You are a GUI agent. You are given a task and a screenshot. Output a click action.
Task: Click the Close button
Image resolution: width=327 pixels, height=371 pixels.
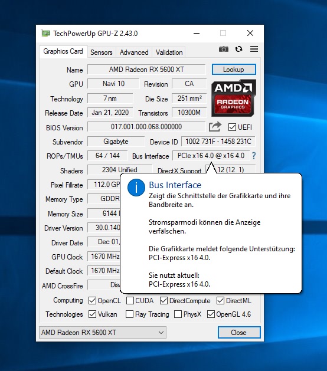[x=239, y=333]
